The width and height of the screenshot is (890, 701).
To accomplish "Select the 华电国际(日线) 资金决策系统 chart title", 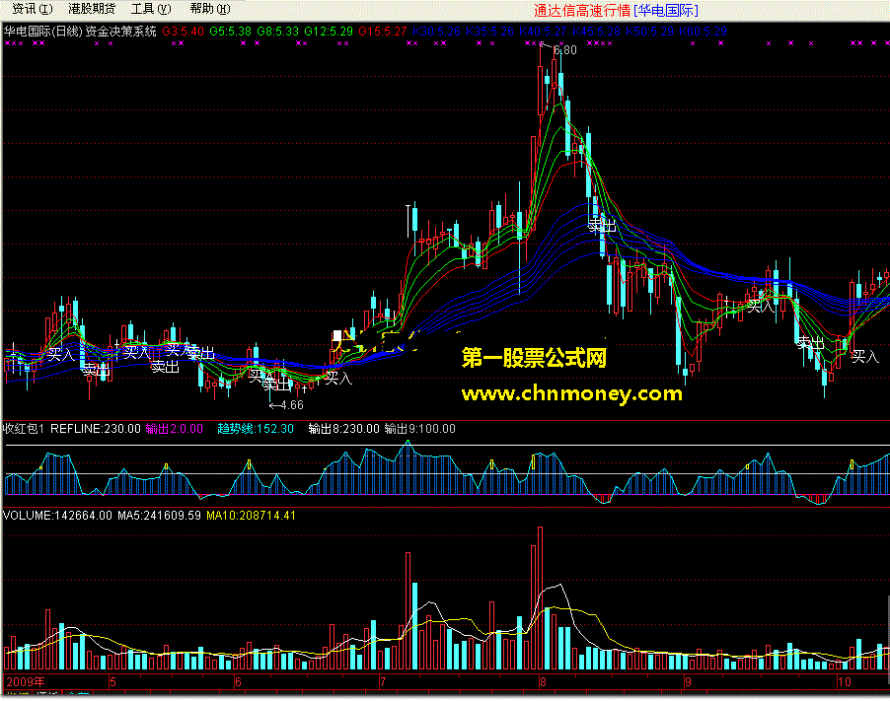I will 80,32.
